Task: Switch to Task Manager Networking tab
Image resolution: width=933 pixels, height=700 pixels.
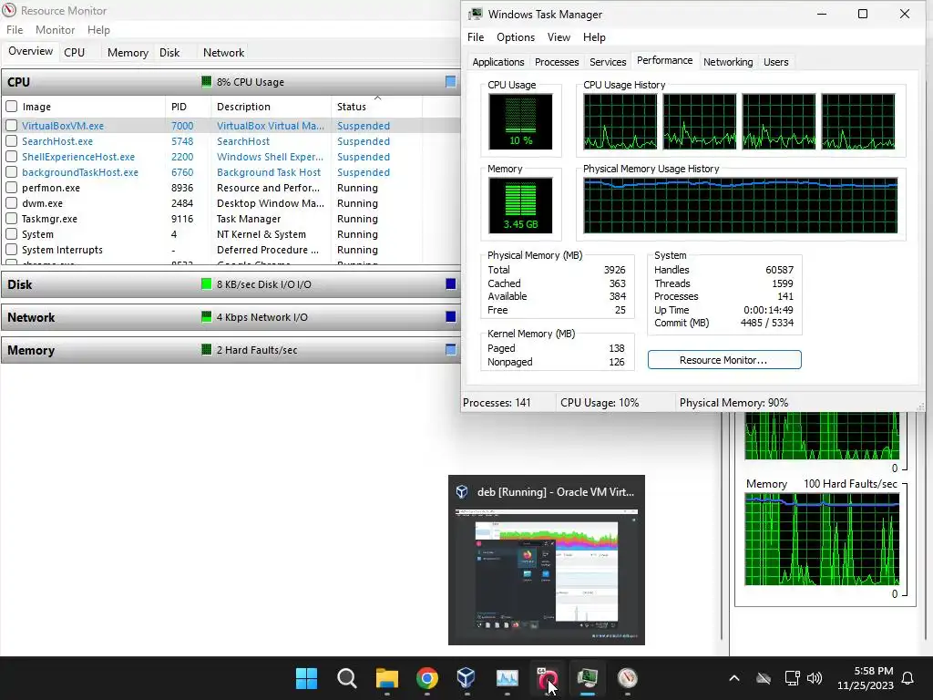Action: coord(728,62)
